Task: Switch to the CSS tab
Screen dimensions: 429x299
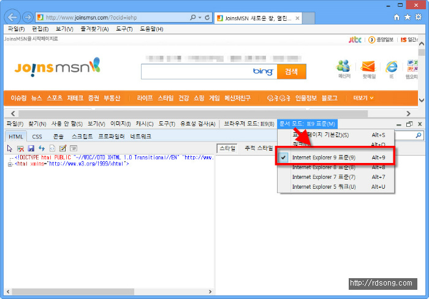Action: point(37,137)
